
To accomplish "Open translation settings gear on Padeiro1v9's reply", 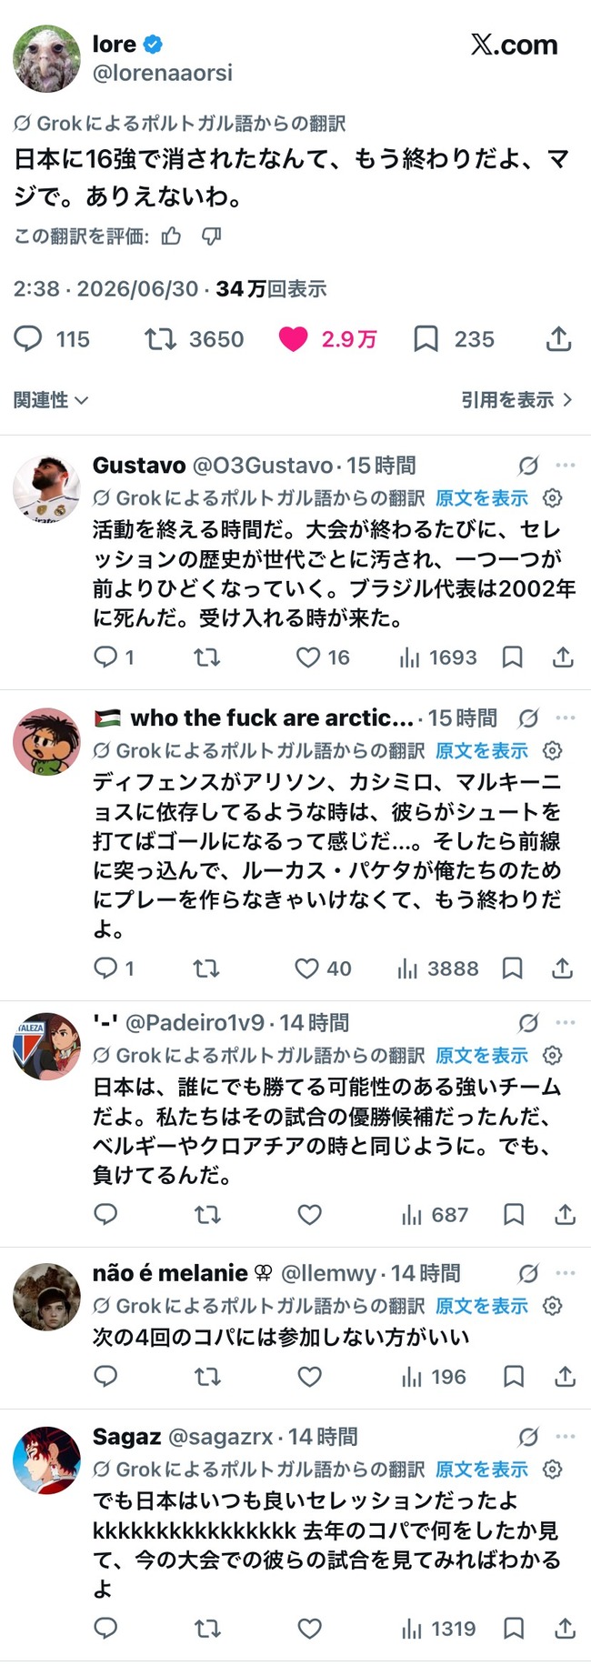I will (x=552, y=1055).
